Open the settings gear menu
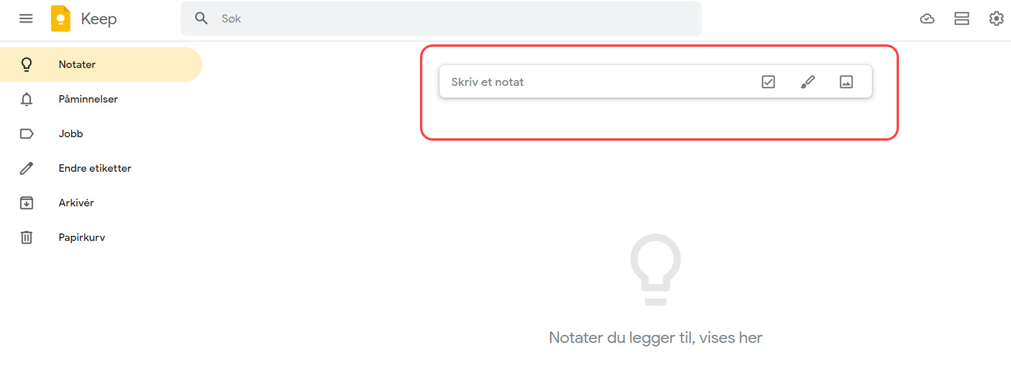 pyautogui.click(x=997, y=18)
